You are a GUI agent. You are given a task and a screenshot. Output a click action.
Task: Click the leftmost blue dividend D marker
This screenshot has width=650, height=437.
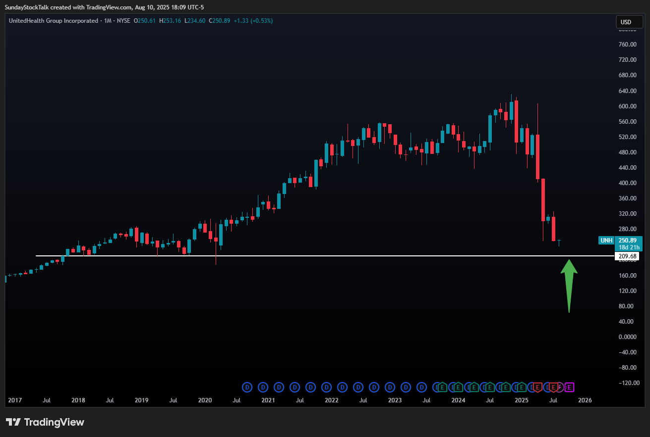tap(247, 387)
